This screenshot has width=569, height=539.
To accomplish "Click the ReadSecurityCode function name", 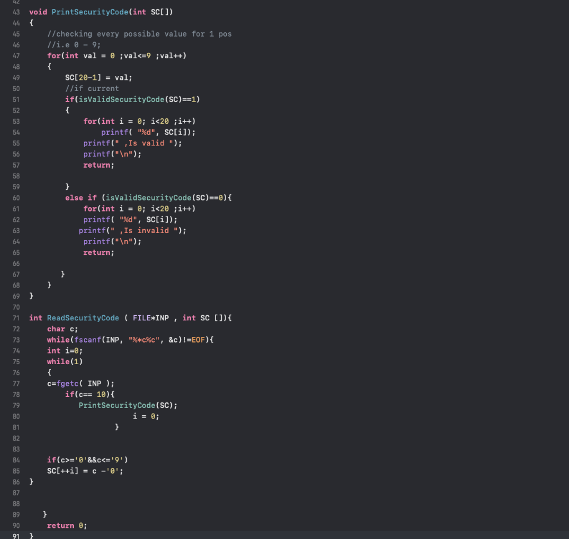I will click(x=83, y=318).
